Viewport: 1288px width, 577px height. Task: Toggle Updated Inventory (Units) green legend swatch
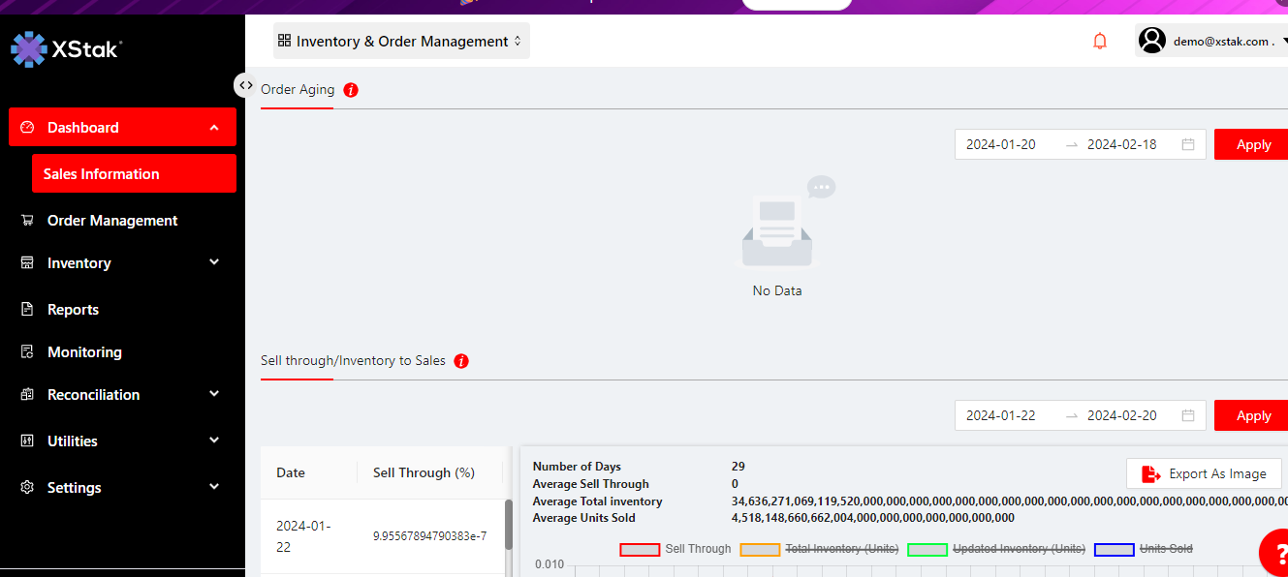(x=927, y=549)
